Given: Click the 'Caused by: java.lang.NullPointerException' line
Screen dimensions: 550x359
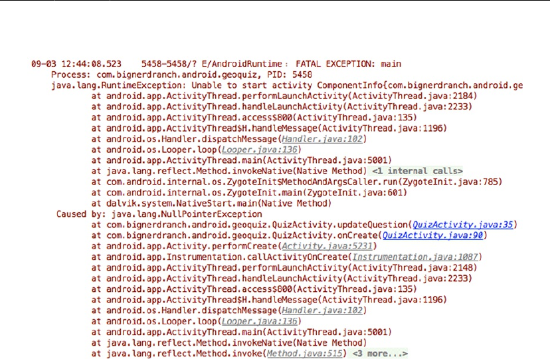Looking at the screenshot, I should [159, 214].
